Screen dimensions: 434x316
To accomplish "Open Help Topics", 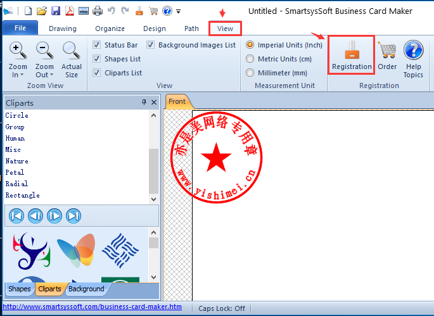I will (x=413, y=59).
